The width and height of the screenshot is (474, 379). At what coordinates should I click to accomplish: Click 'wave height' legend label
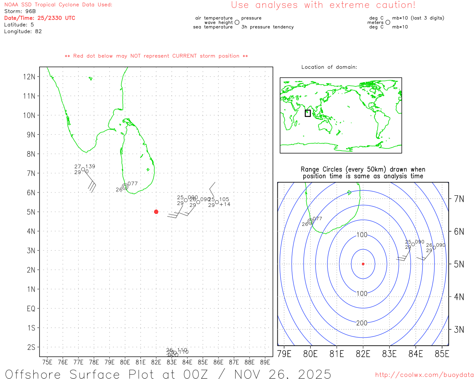(x=218, y=23)
